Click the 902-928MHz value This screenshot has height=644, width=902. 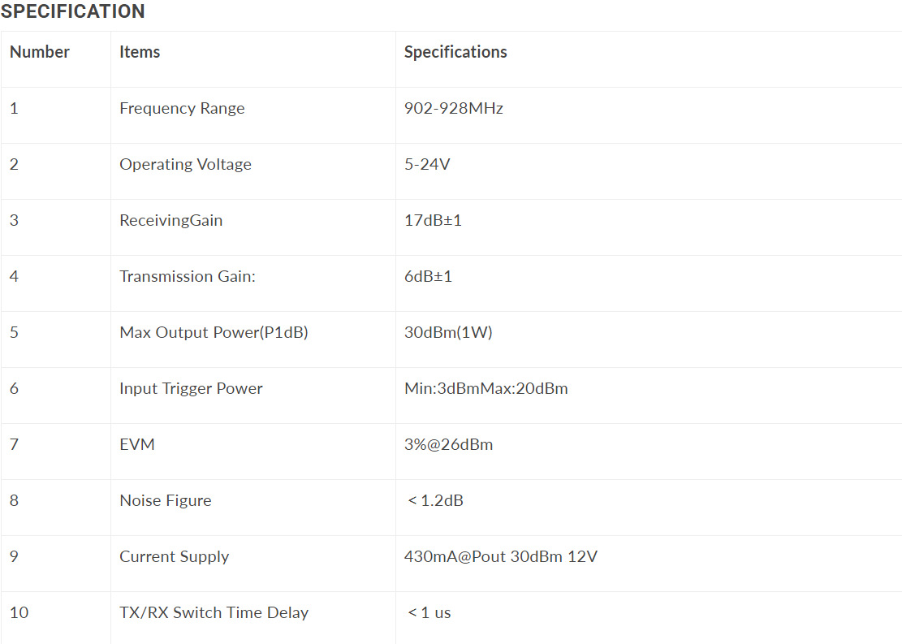(454, 108)
